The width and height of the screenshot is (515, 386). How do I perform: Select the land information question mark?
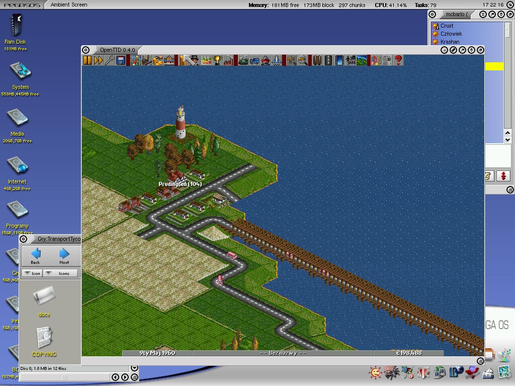click(398, 60)
